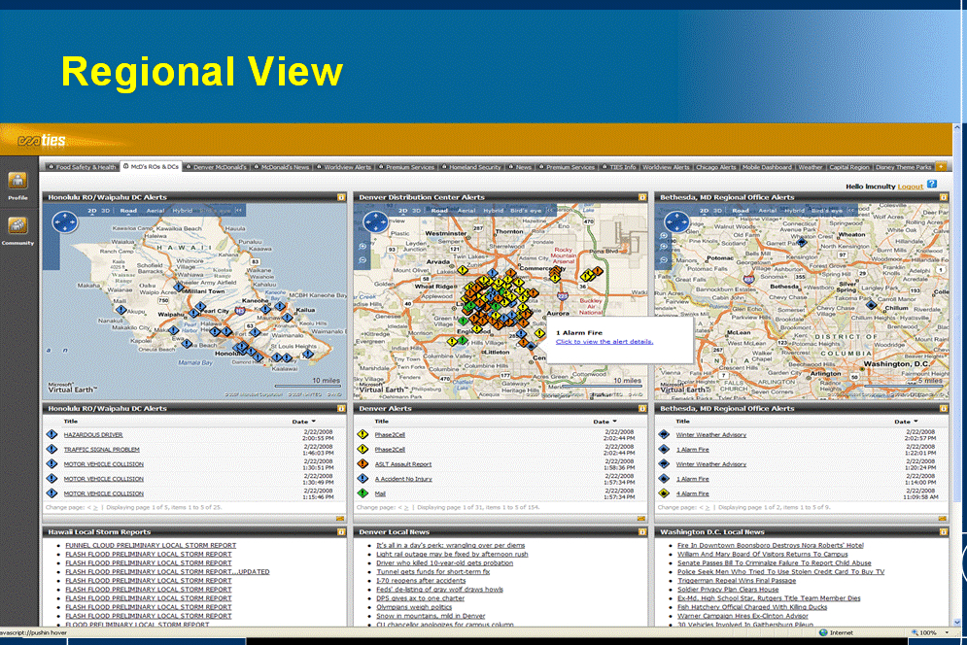Open the Profile icon in the left sidebar
The height and width of the screenshot is (645, 967).
(17, 182)
